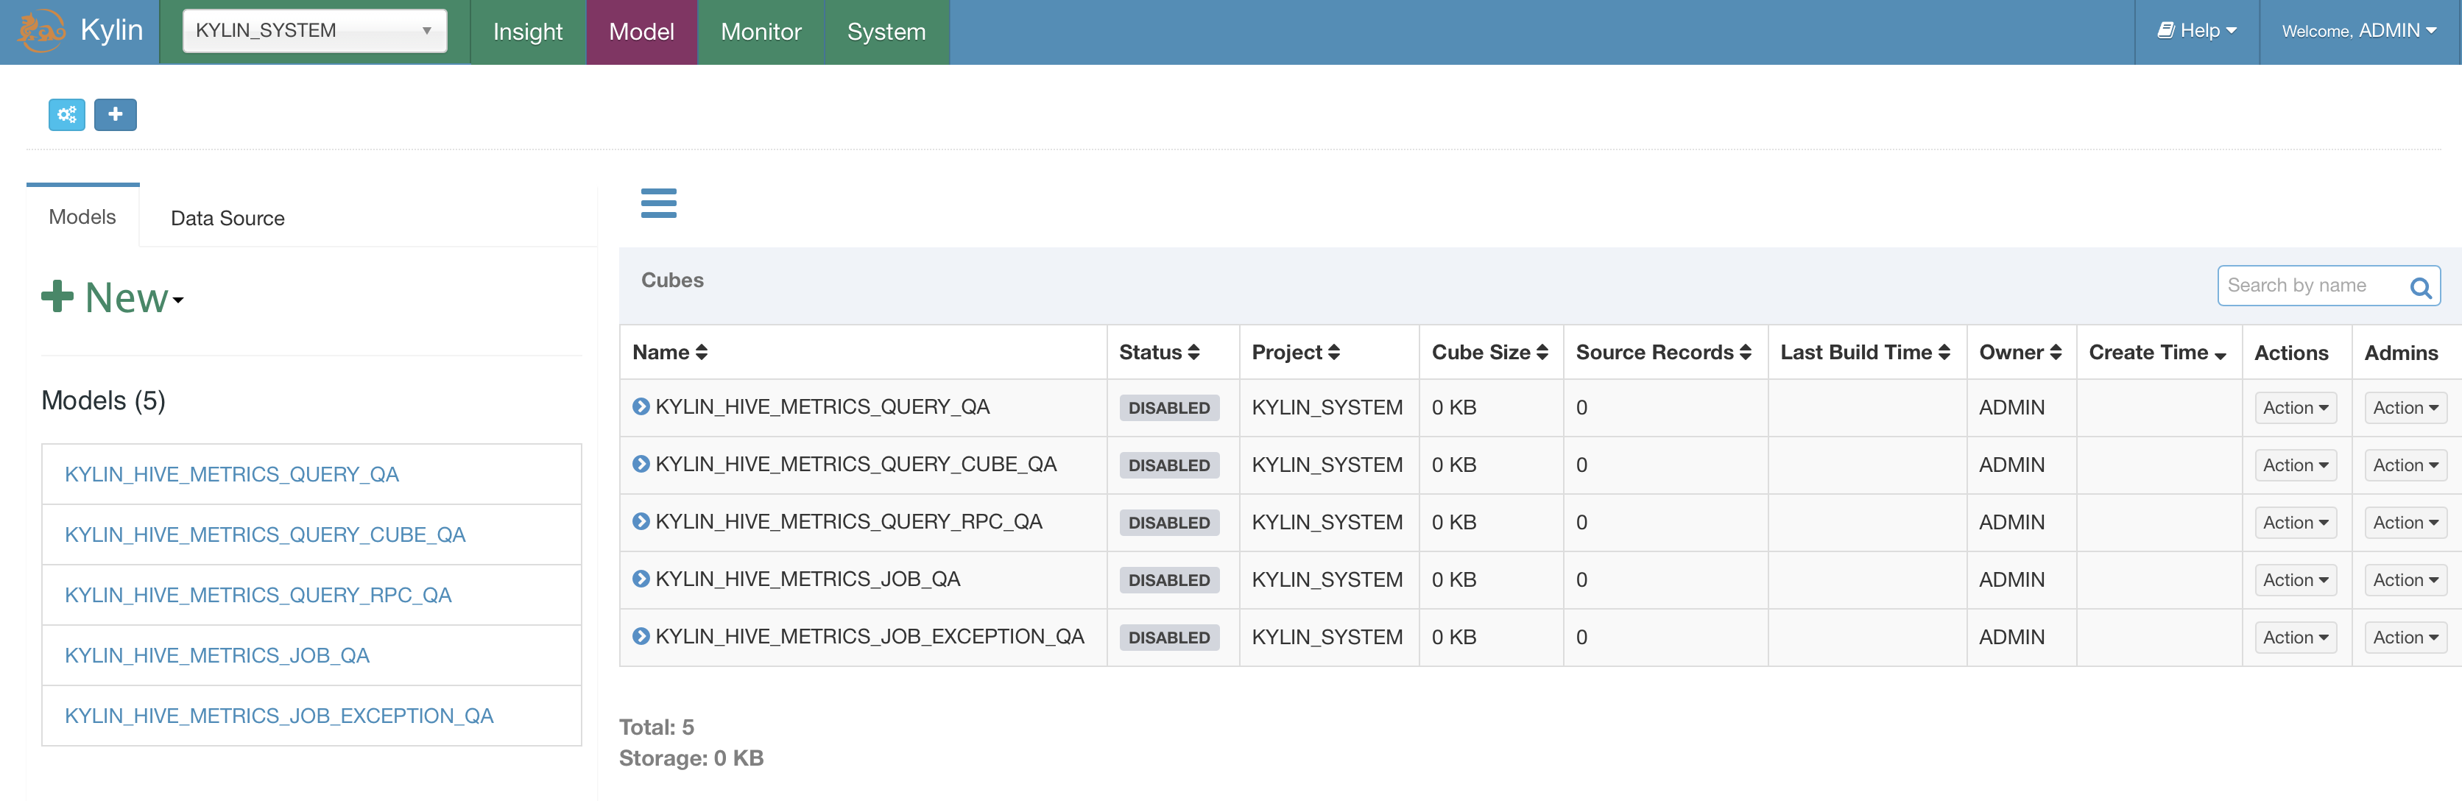Click the blue plus add-project button
The image size is (2462, 801).
[115, 115]
